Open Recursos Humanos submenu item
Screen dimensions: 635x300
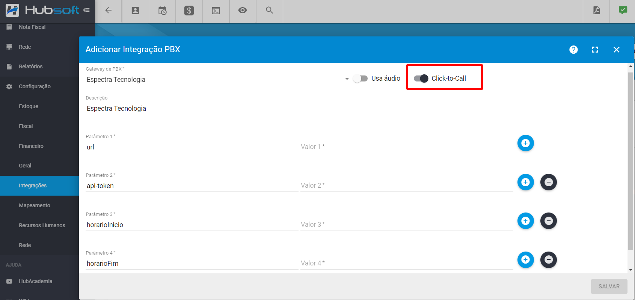tap(42, 225)
